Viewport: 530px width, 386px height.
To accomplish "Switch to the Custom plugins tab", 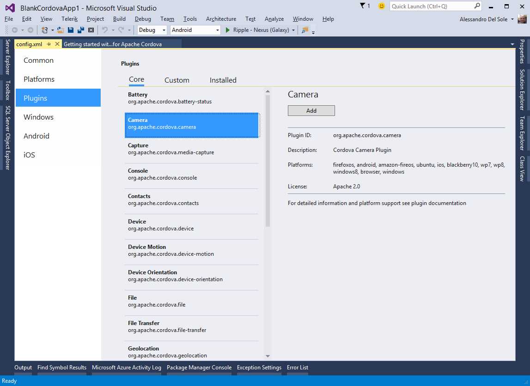I will click(177, 80).
